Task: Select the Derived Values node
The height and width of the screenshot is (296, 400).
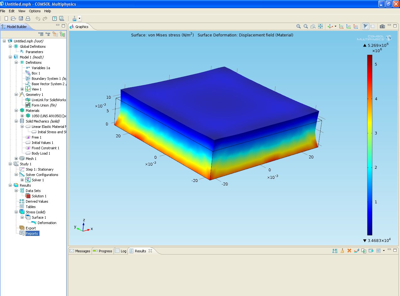Action: tap(37, 201)
